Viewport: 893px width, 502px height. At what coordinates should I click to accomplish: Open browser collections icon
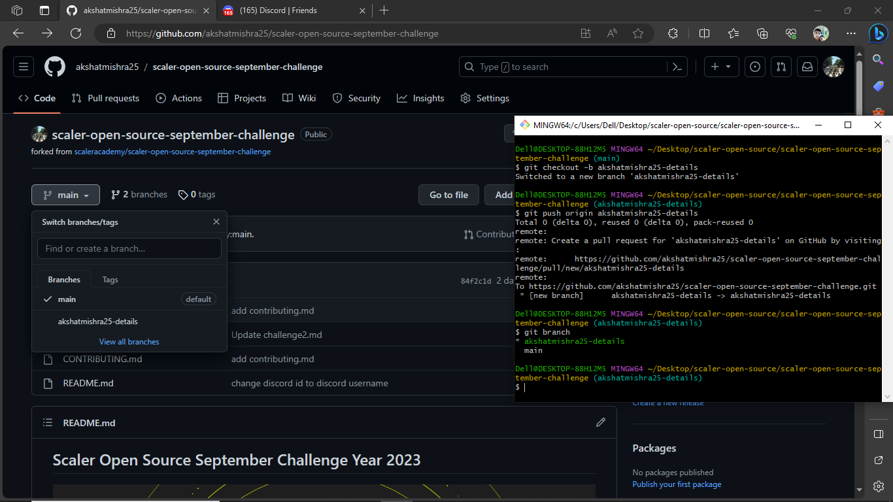[x=762, y=33]
